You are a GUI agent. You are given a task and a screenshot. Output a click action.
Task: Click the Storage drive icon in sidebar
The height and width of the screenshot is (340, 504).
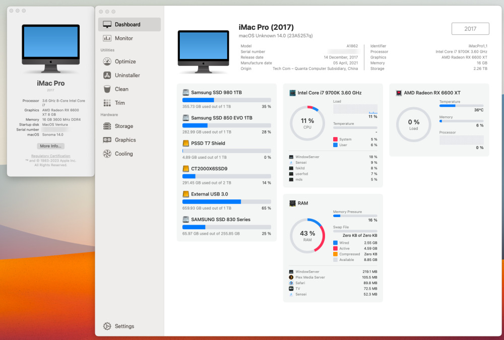[x=107, y=126]
